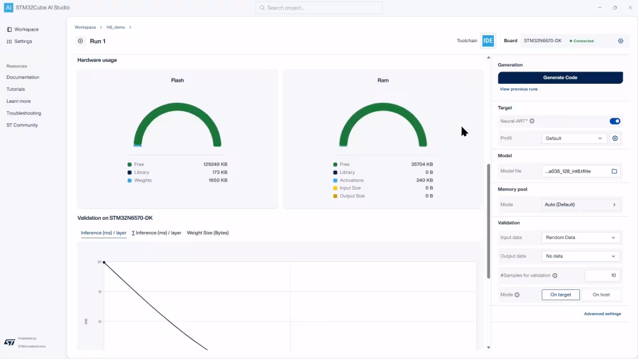Open the Profil Default dropdown

click(x=574, y=138)
